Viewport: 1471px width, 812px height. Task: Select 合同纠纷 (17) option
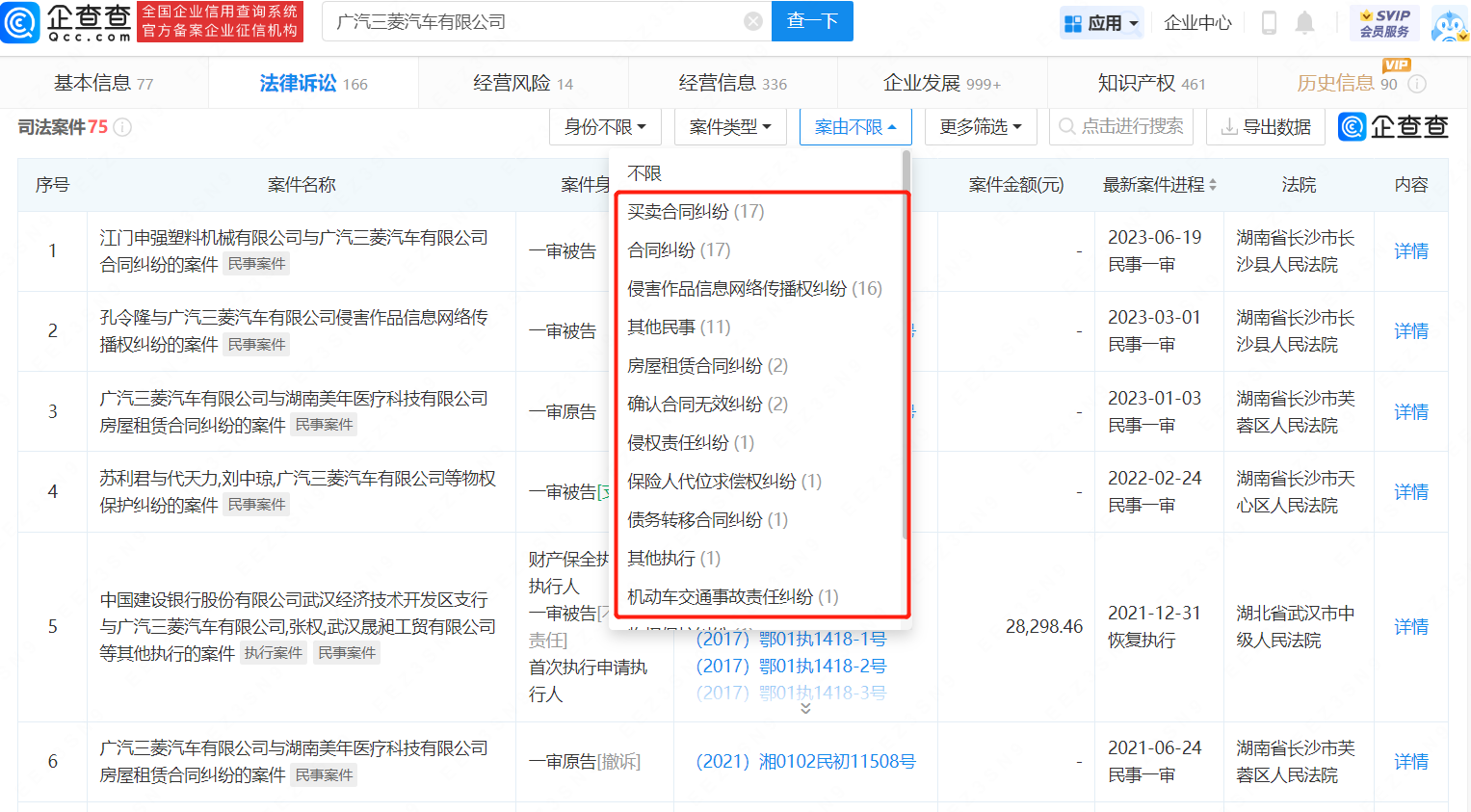[679, 250]
